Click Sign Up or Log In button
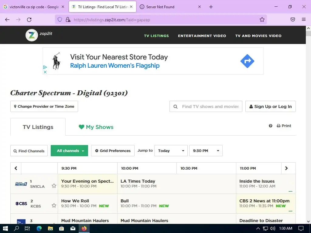311x233 pixels. [271, 106]
